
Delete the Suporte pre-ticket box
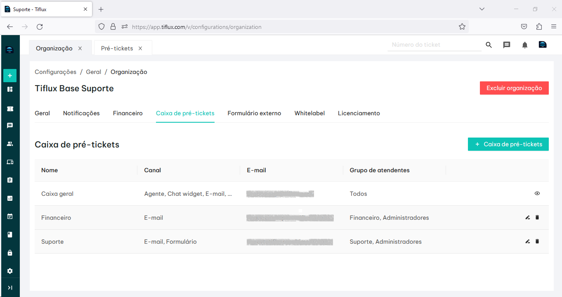(537, 241)
